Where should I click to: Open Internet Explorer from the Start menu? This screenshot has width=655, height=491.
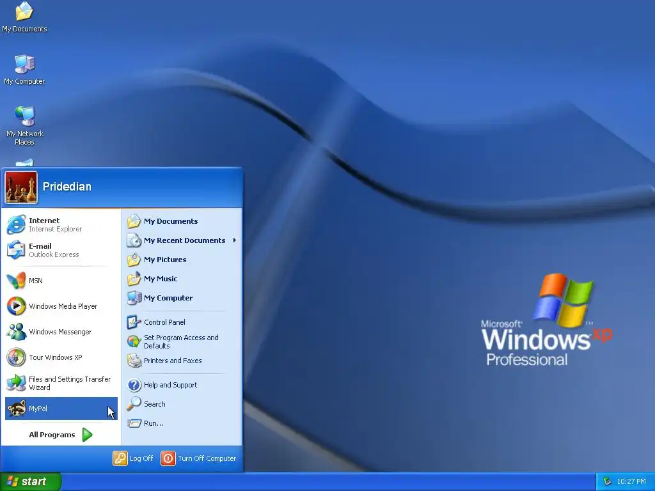[61, 224]
